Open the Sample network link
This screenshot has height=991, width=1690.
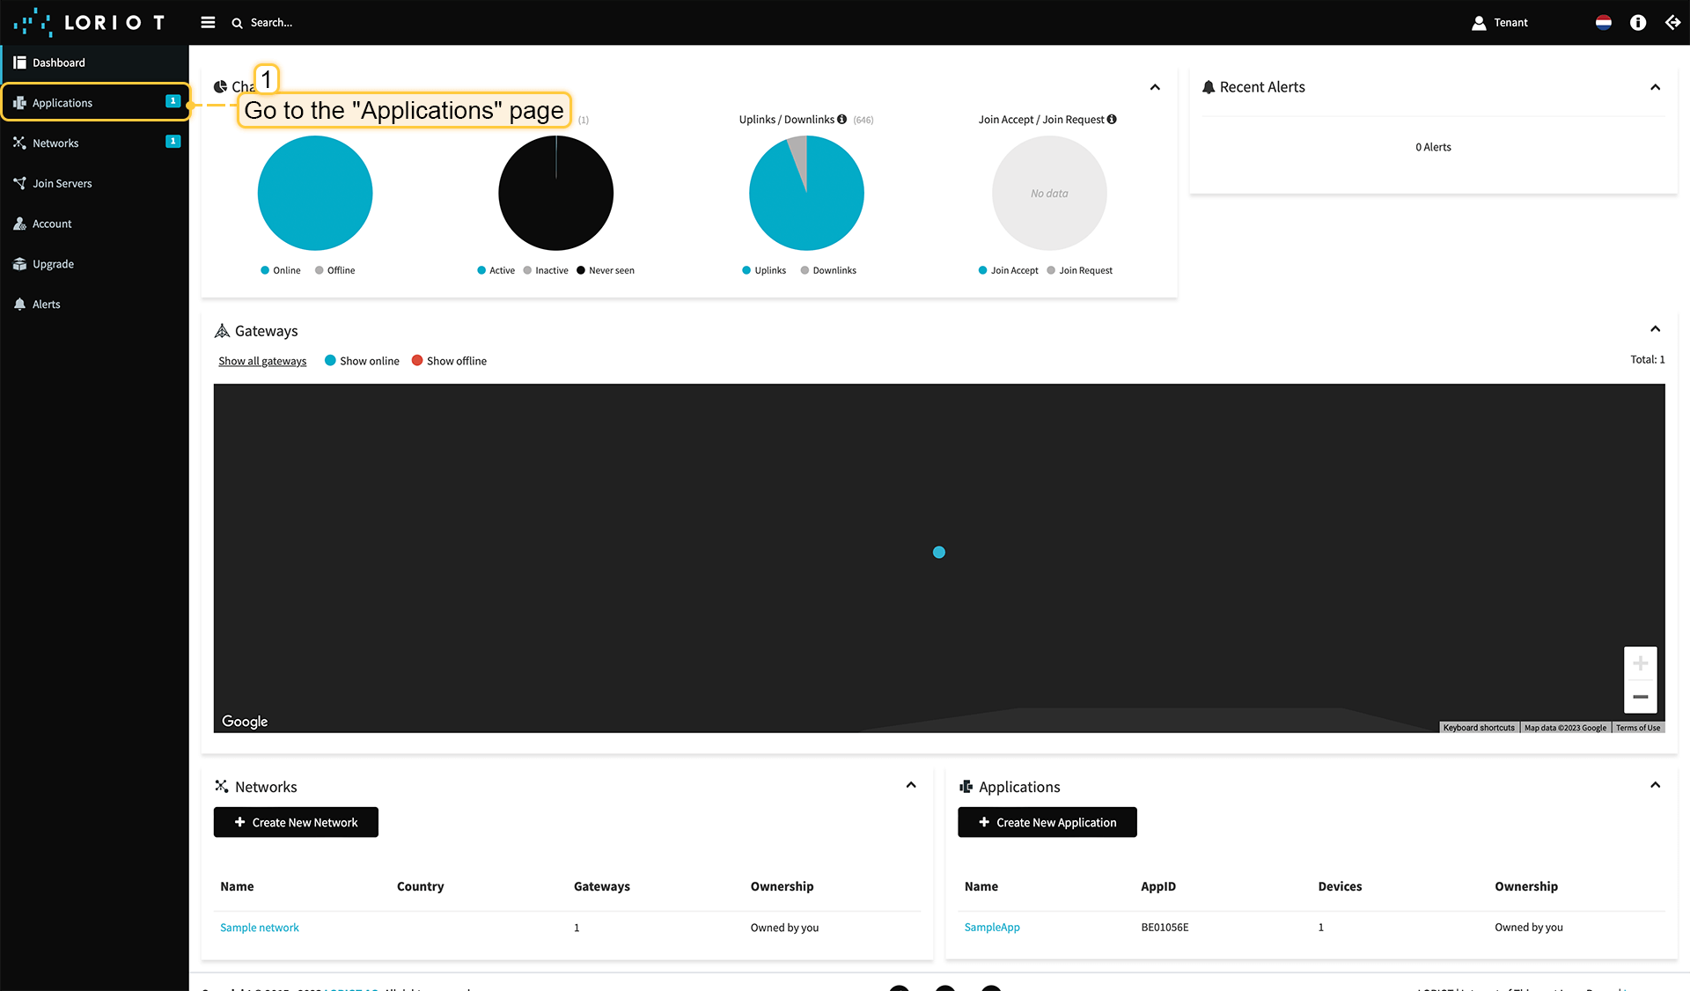pyautogui.click(x=259, y=928)
